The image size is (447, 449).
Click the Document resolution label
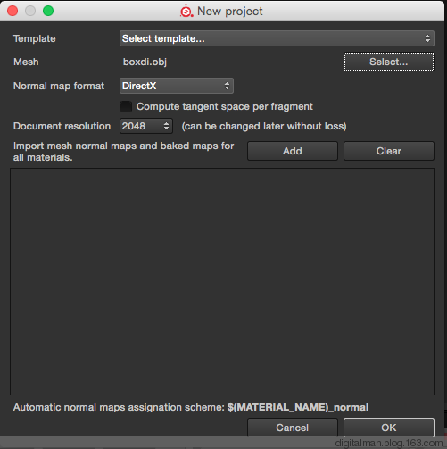62,126
